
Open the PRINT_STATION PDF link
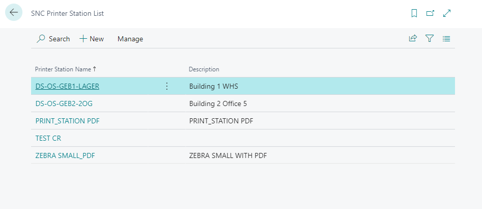[66, 121]
